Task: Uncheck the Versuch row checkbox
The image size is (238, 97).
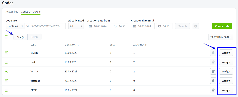Action: click(6, 71)
